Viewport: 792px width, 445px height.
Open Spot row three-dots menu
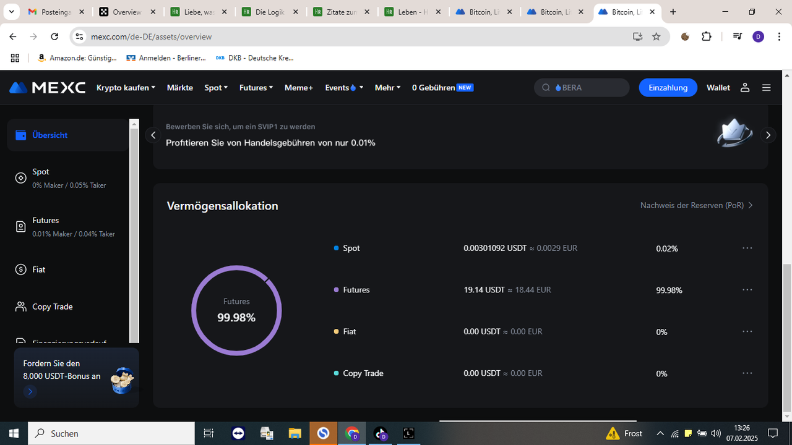[747, 248]
